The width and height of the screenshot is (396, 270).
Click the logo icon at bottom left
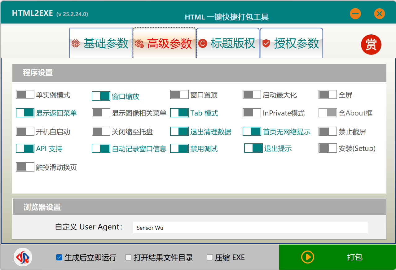(x=23, y=257)
